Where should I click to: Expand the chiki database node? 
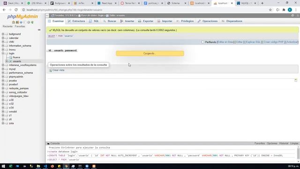3,42
